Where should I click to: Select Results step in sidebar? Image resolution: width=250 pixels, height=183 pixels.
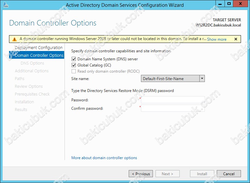coord(21,110)
